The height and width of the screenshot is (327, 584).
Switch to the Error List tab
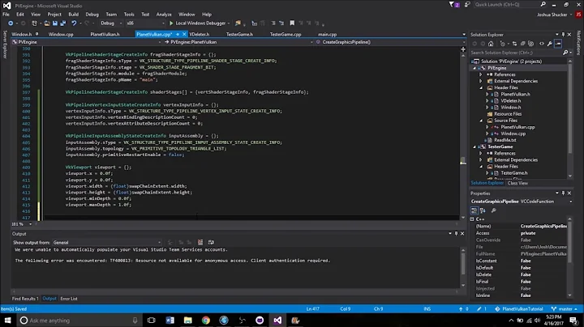point(69,299)
